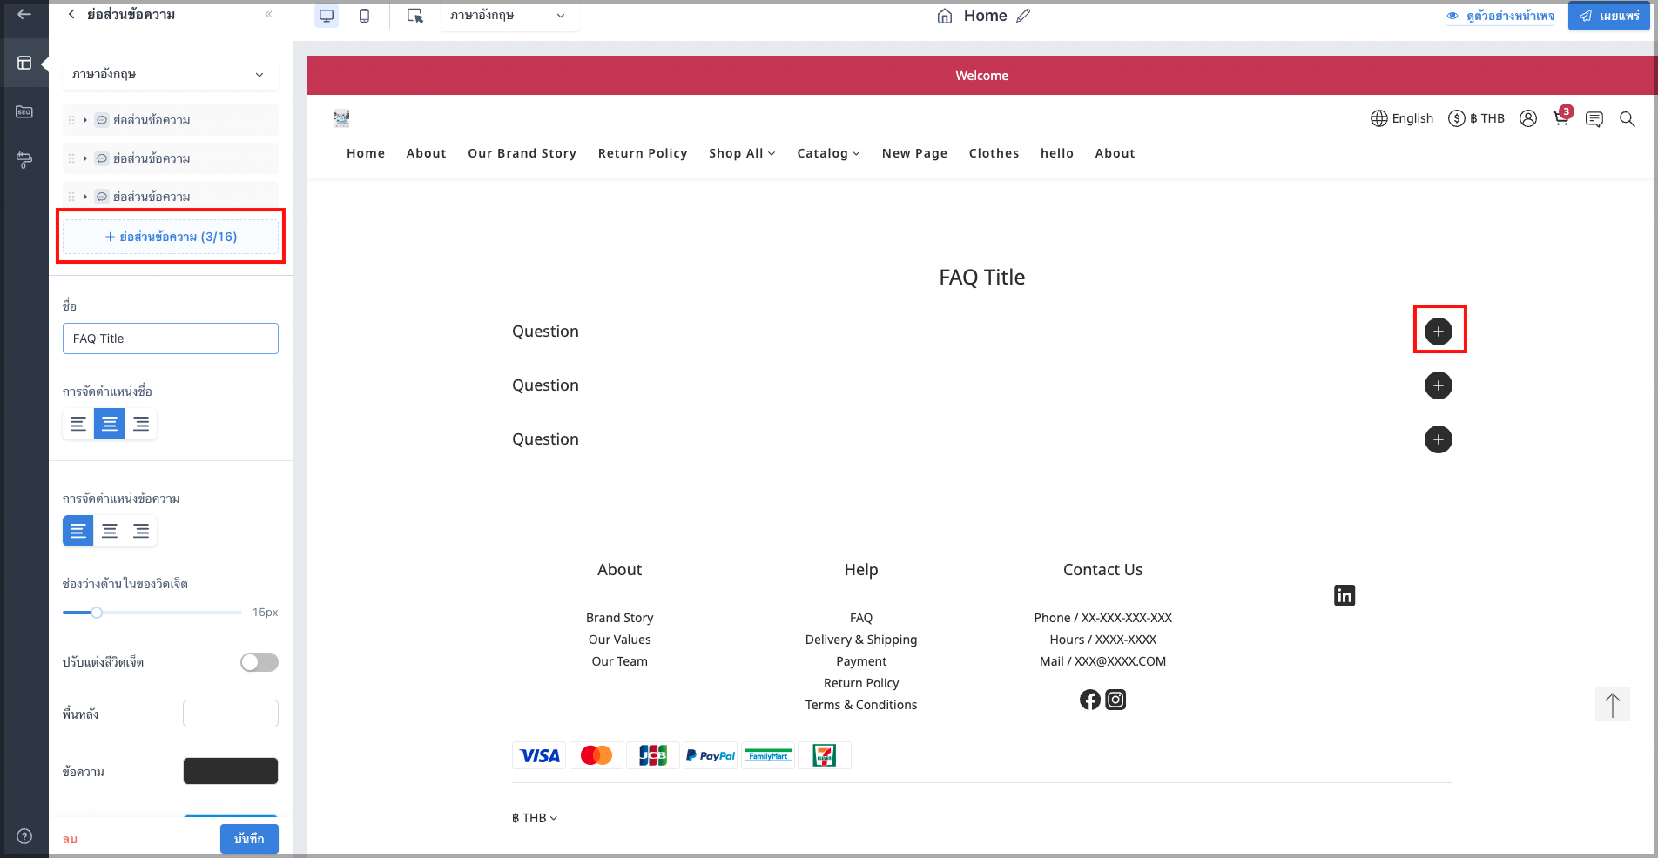
Task: Click the เผยแพร่ publish button
Action: (x=1609, y=16)
